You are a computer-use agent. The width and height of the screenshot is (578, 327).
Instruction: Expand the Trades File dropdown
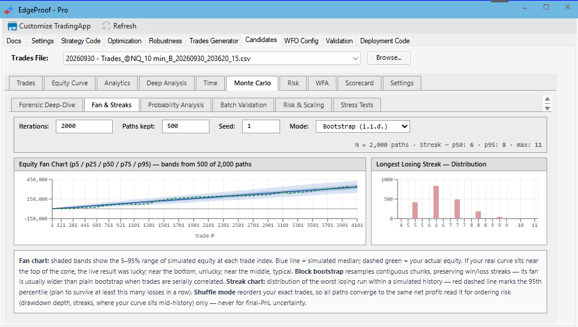pyautogui.click(x=355, y=59)
